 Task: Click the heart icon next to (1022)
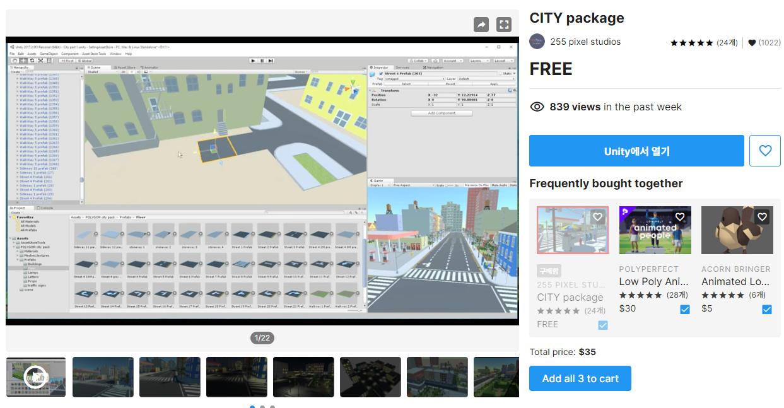click(752, 43)
